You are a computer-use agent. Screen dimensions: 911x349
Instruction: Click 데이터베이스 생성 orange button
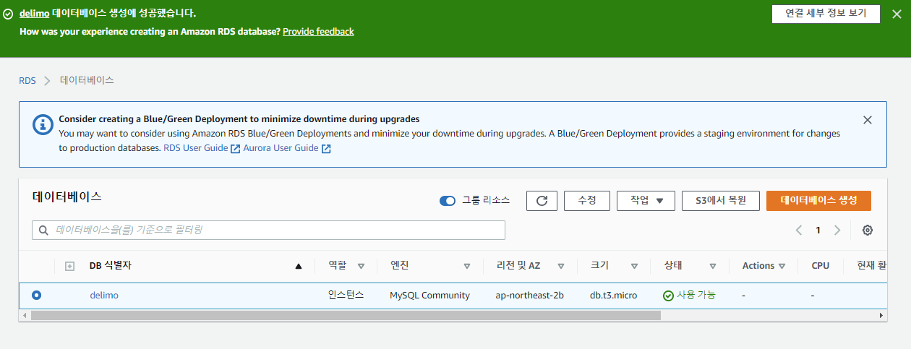click(818, 201)
